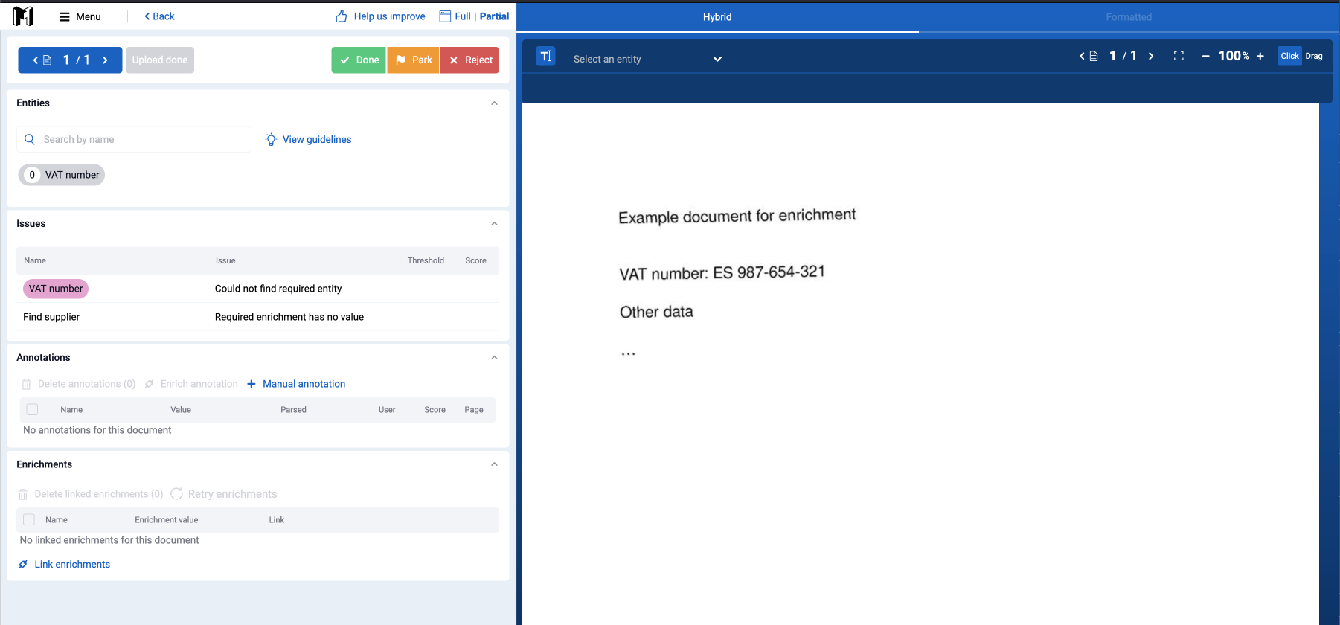The image size is (1340, 625).
Task: Go to next document in left pager
Action: pos(105,60)
